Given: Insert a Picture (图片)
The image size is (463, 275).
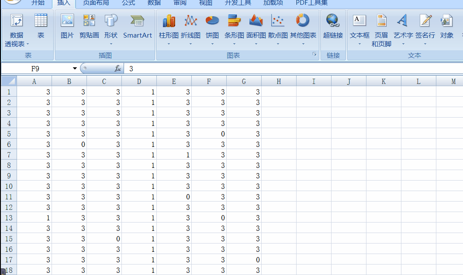Looking at the screenshot, I should tap(67, 27).
